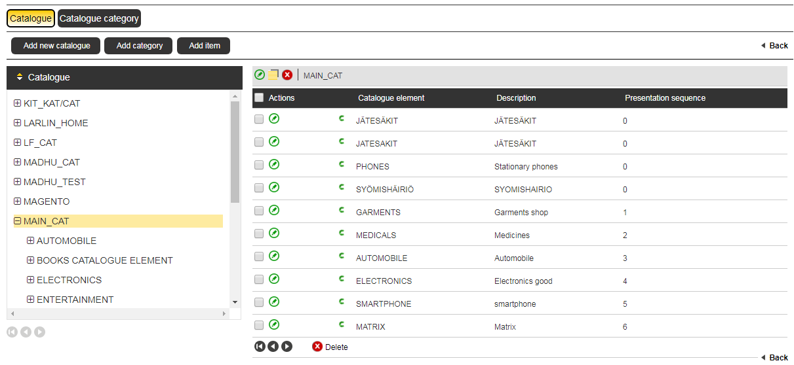Edit the PHONES row using its green icon
This screenshot has width=794, height=365.
pos(274,165)
